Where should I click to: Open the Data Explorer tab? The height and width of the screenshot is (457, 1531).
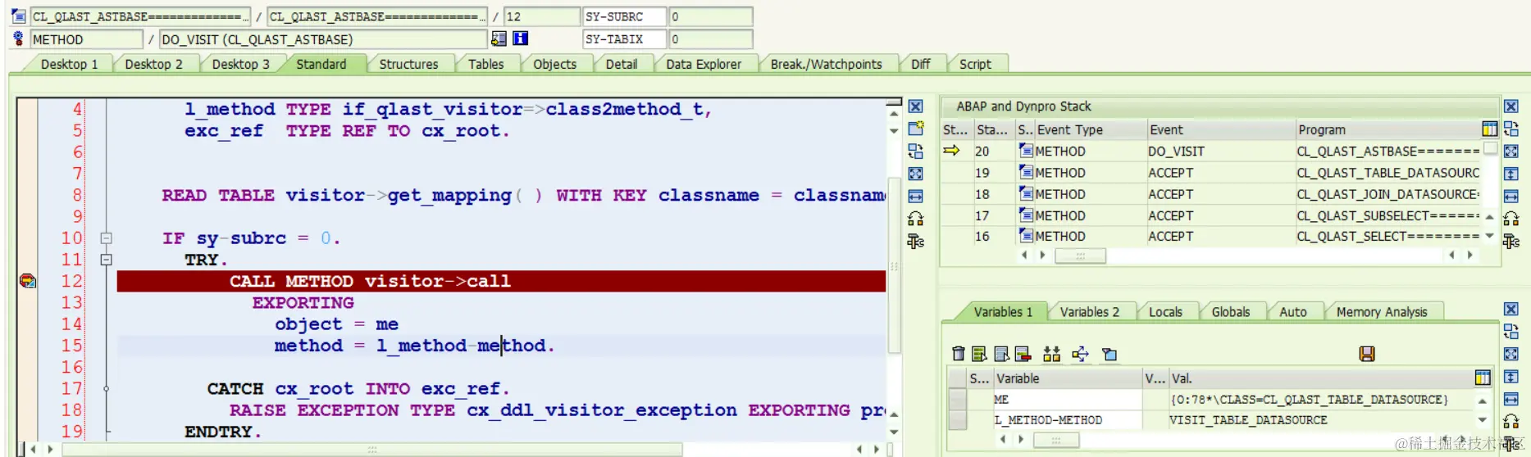click(x=704, y=64)
